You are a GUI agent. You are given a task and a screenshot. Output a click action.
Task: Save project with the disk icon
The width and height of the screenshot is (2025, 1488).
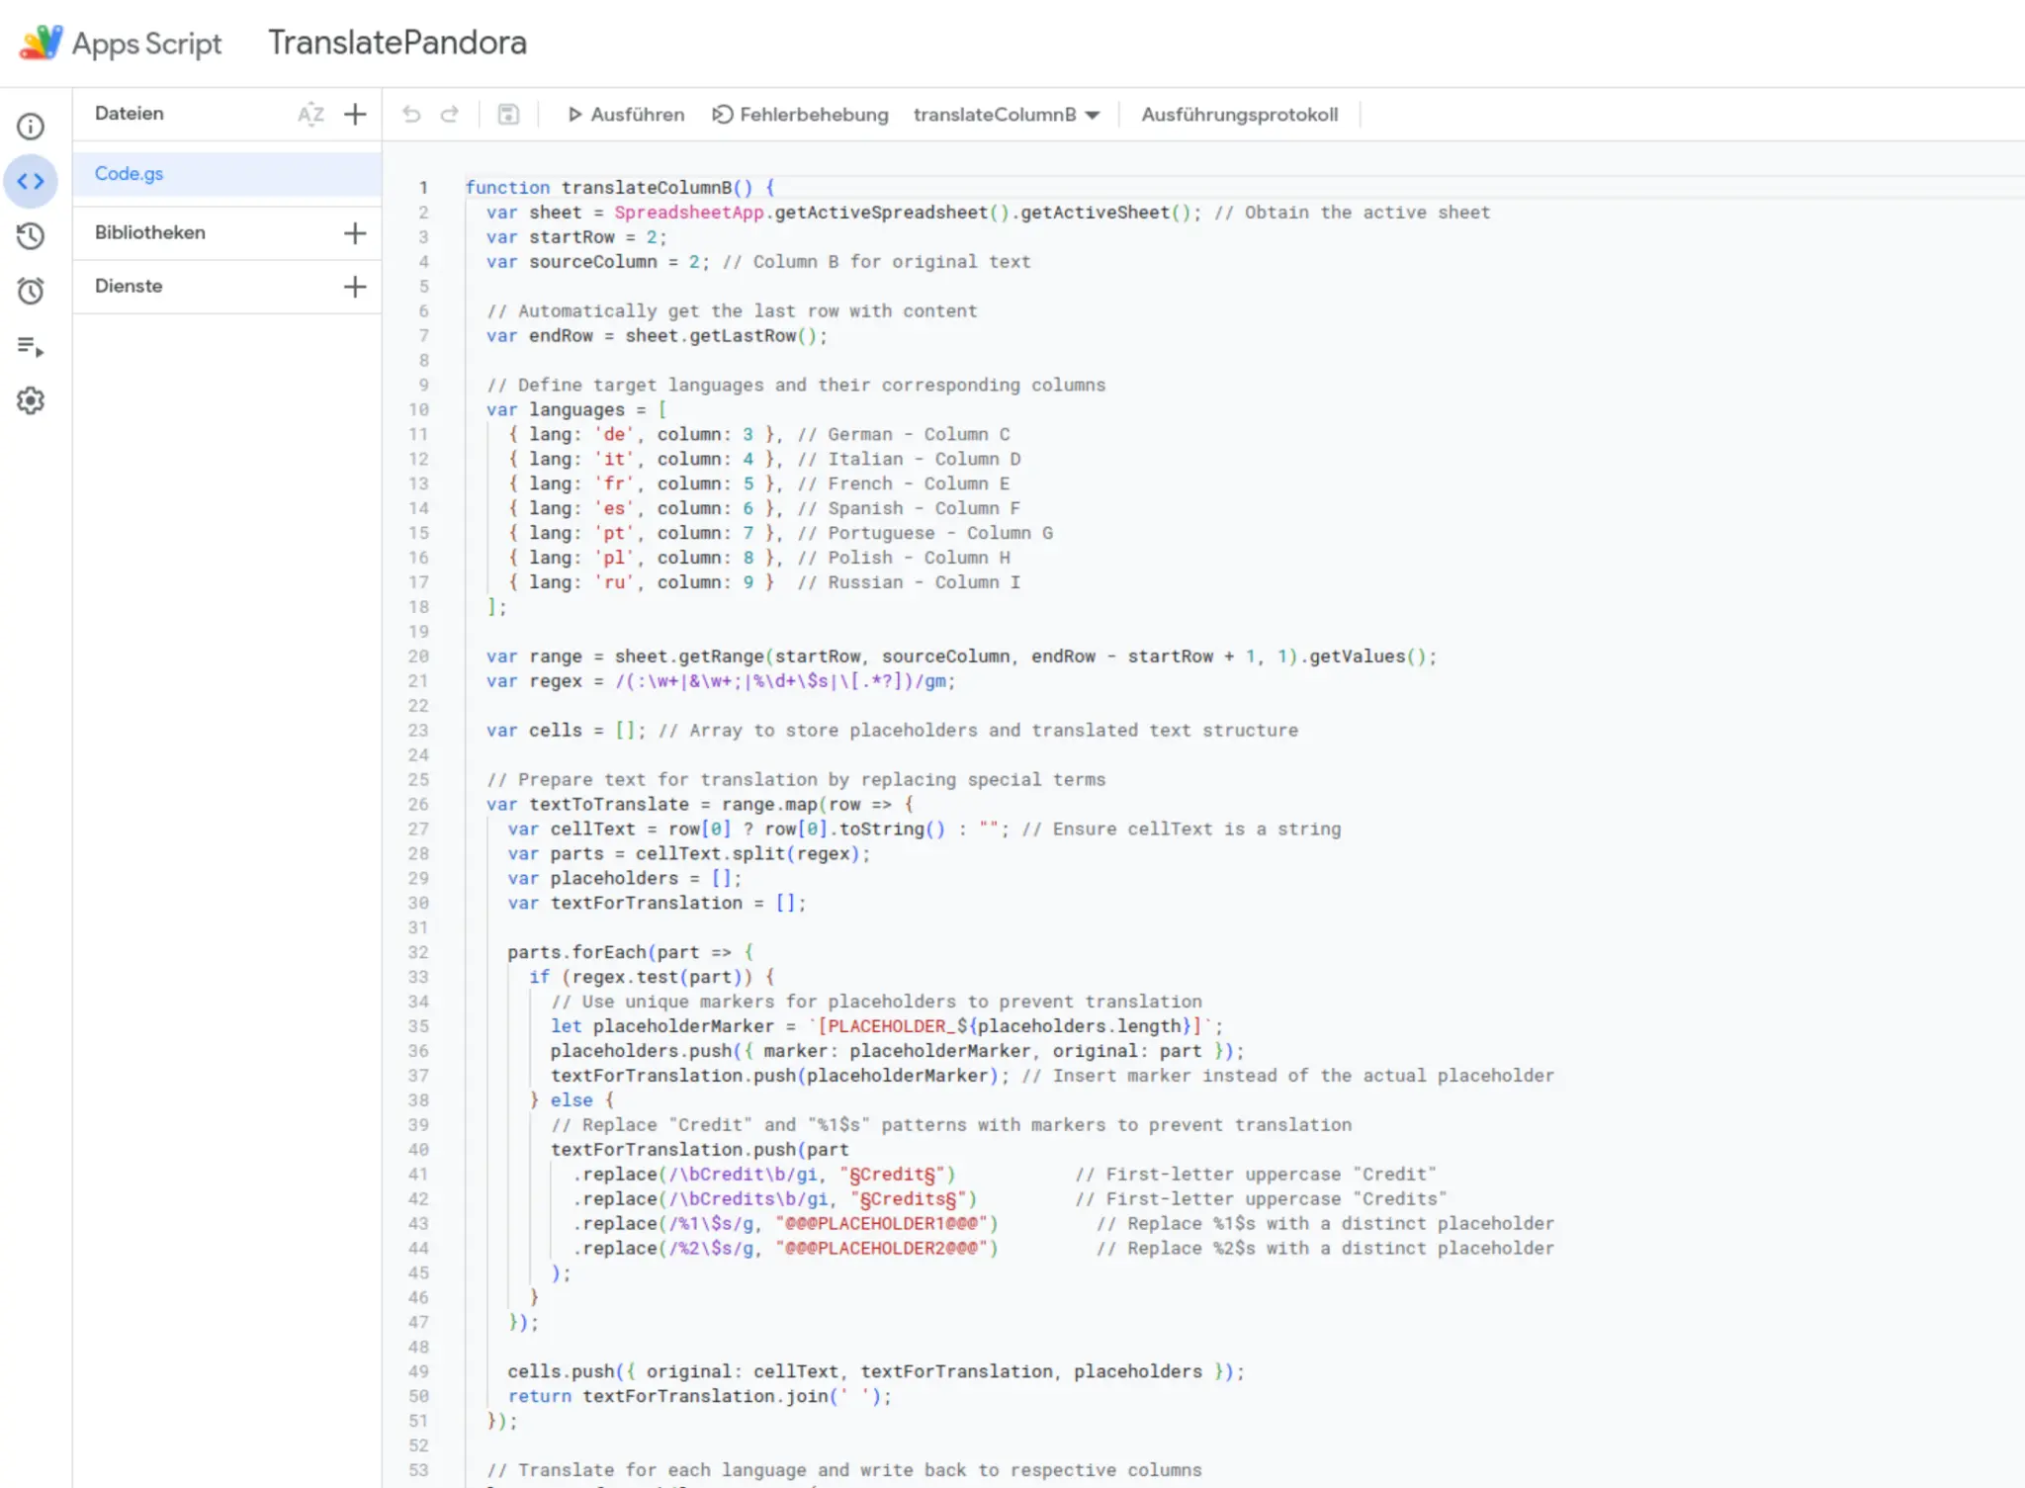coord(508,114)
